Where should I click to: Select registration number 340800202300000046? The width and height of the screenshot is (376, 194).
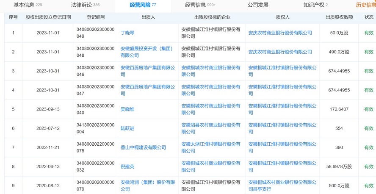tap(95, 71)
